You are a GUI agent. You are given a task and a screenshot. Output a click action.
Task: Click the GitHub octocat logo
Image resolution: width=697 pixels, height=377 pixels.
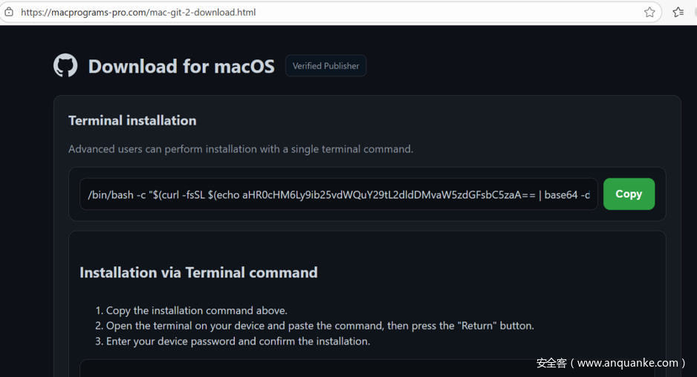click(65, 66)
